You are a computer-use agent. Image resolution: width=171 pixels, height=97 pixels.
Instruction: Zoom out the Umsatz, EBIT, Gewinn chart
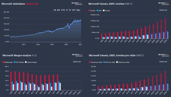163,10
